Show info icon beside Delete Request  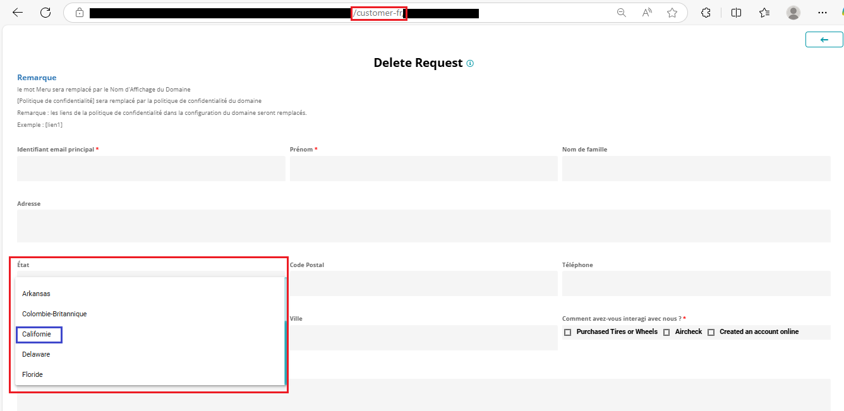pos(470,63)
